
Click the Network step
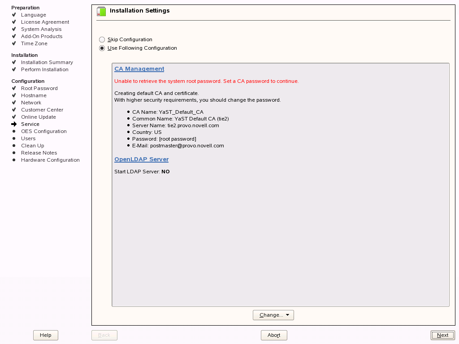[31, 103]
